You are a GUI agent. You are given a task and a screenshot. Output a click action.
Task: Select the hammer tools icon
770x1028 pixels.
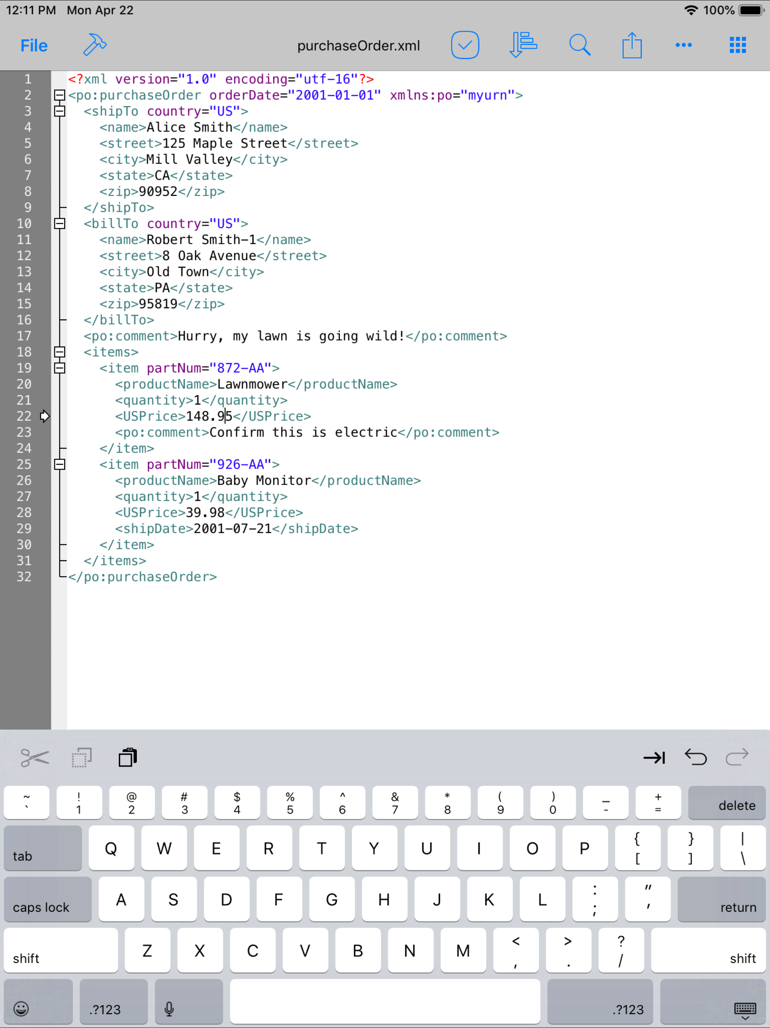click(x=95, y=45)
